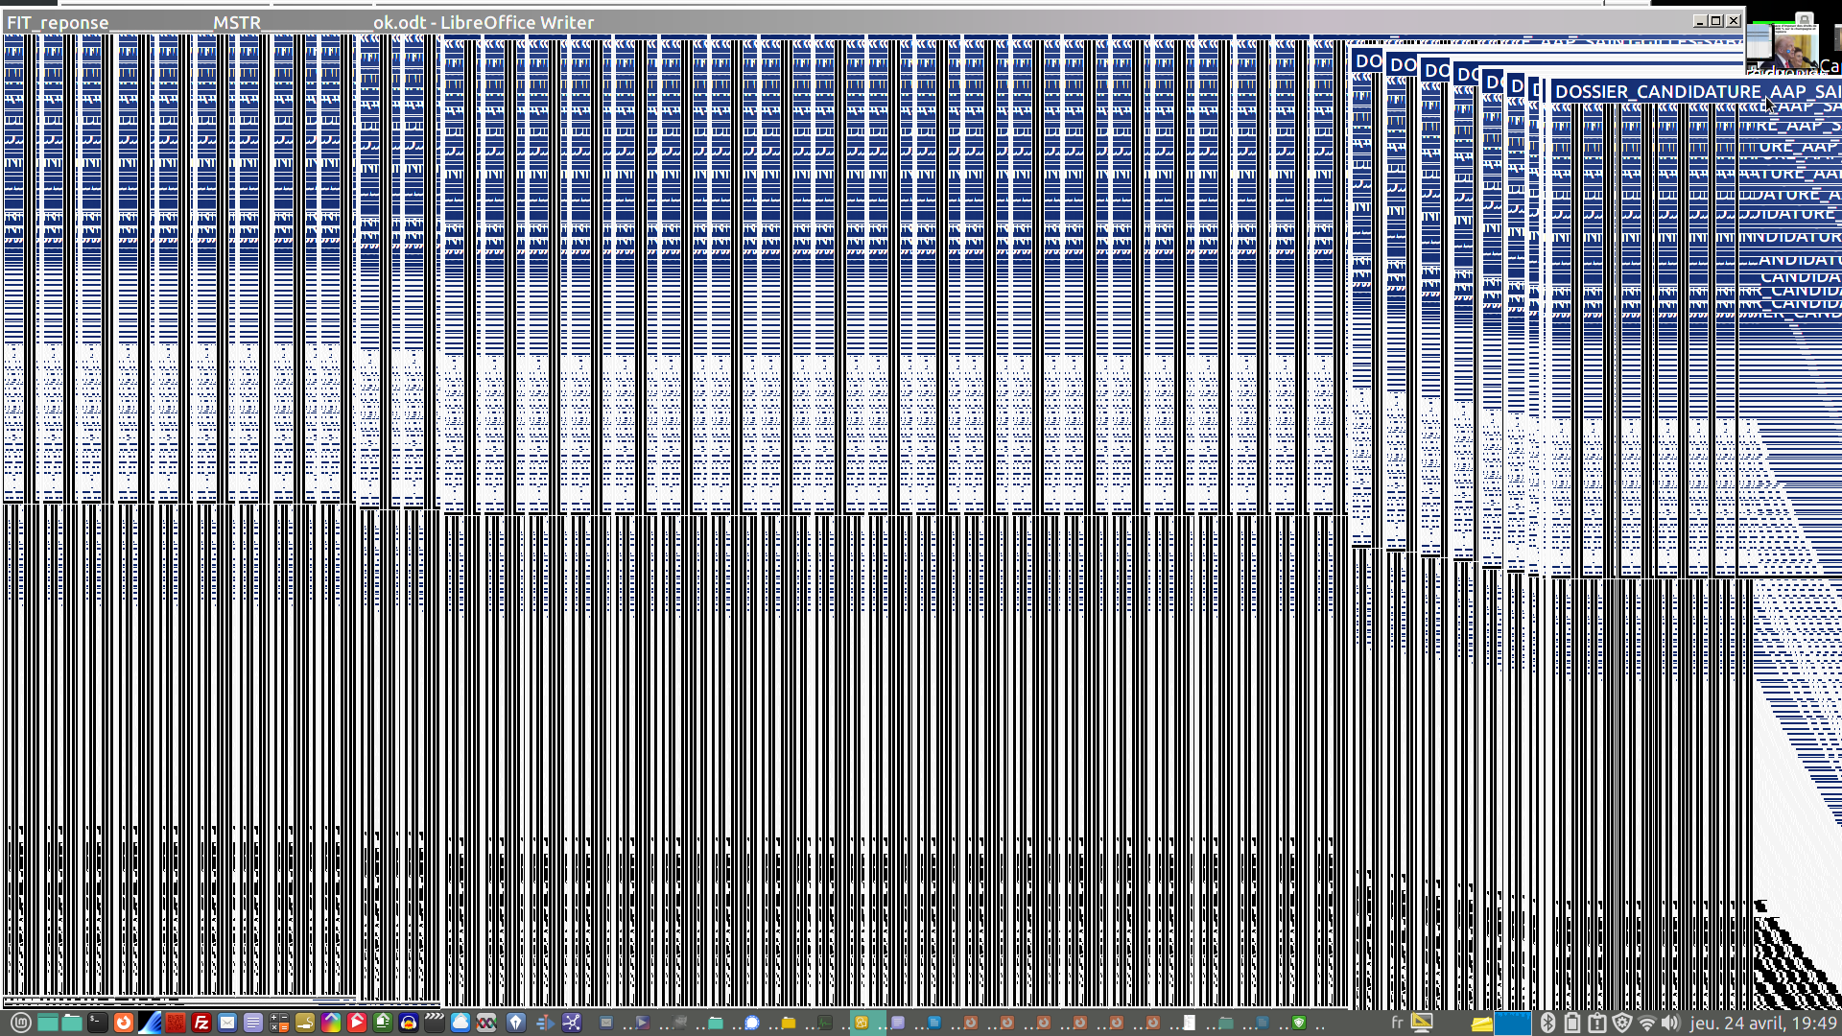Viewport: 1842px width, 1036px height.
Task: Click the sound volume tray icon
Action: point(1670,1023)
